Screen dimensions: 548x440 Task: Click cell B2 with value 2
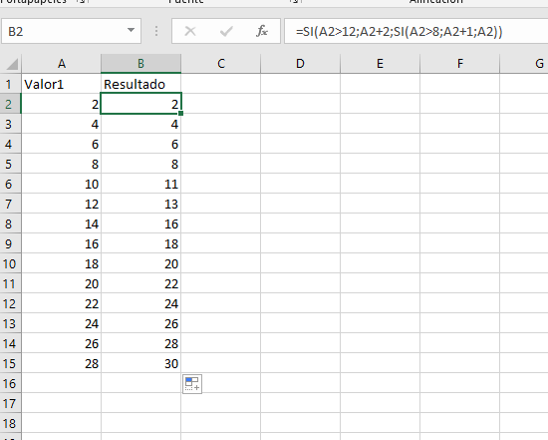(x=140, y=104)
